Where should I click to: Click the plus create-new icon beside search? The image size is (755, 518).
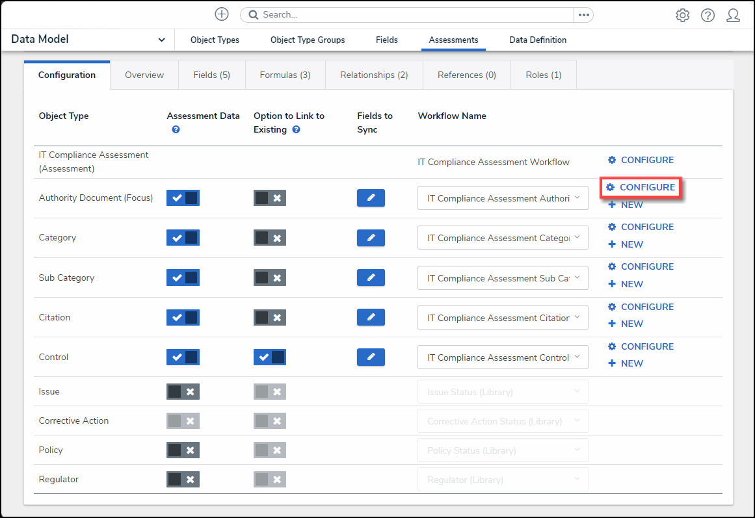222,14
